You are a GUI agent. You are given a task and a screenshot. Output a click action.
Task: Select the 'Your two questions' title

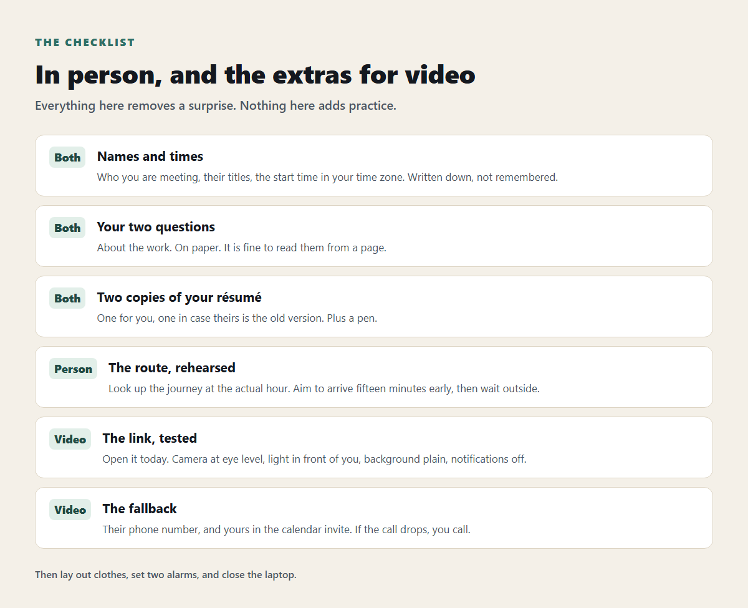click(x=156, y=227)
